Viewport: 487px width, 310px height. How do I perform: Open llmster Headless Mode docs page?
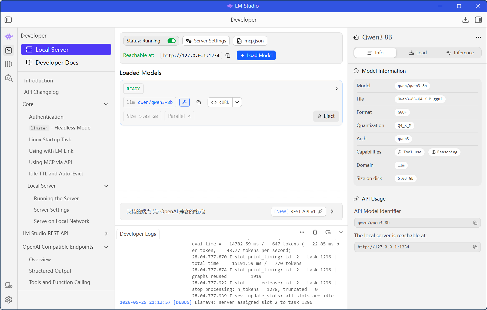[60, 128]
